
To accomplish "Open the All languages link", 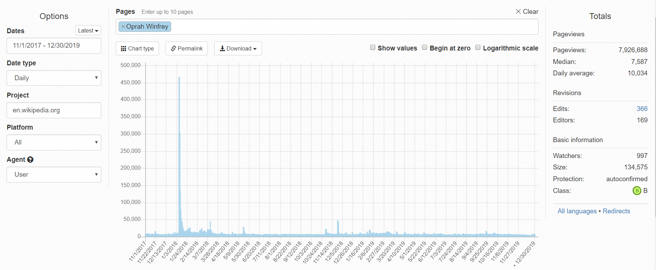I will pyautogui.click(x=577, y=211).
